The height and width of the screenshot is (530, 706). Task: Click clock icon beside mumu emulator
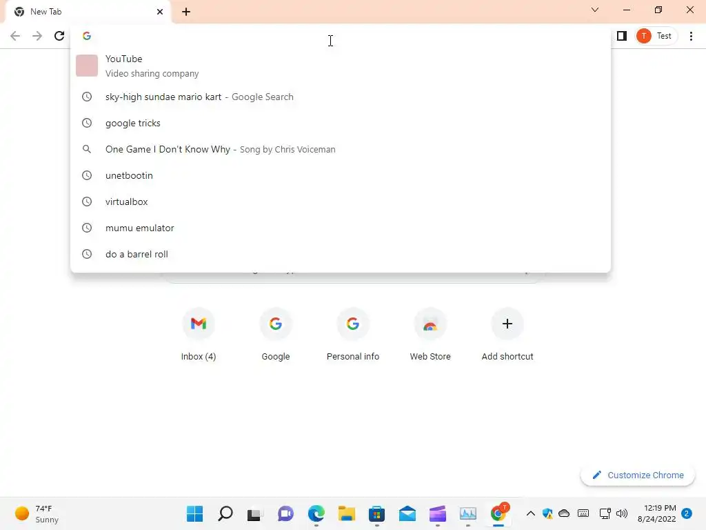point(87,228)
